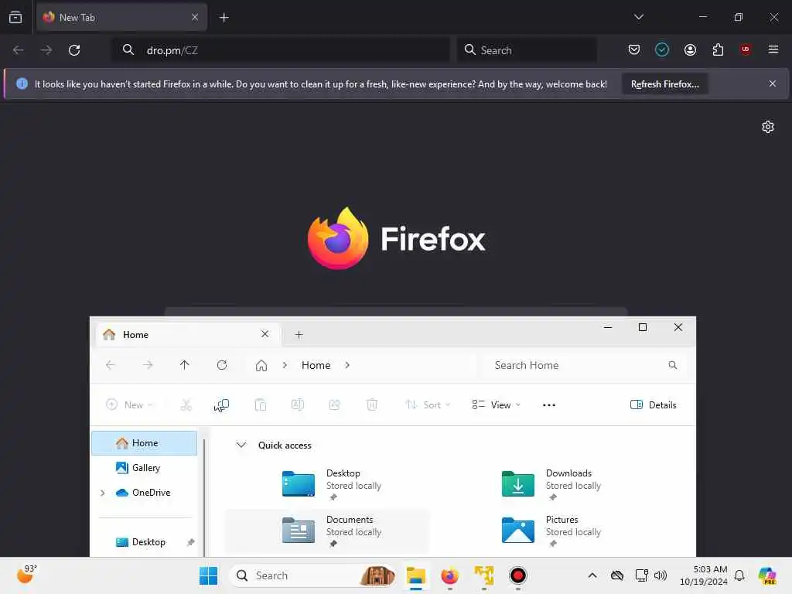Select Gallery in navigation pane

(x=145, y=468)
